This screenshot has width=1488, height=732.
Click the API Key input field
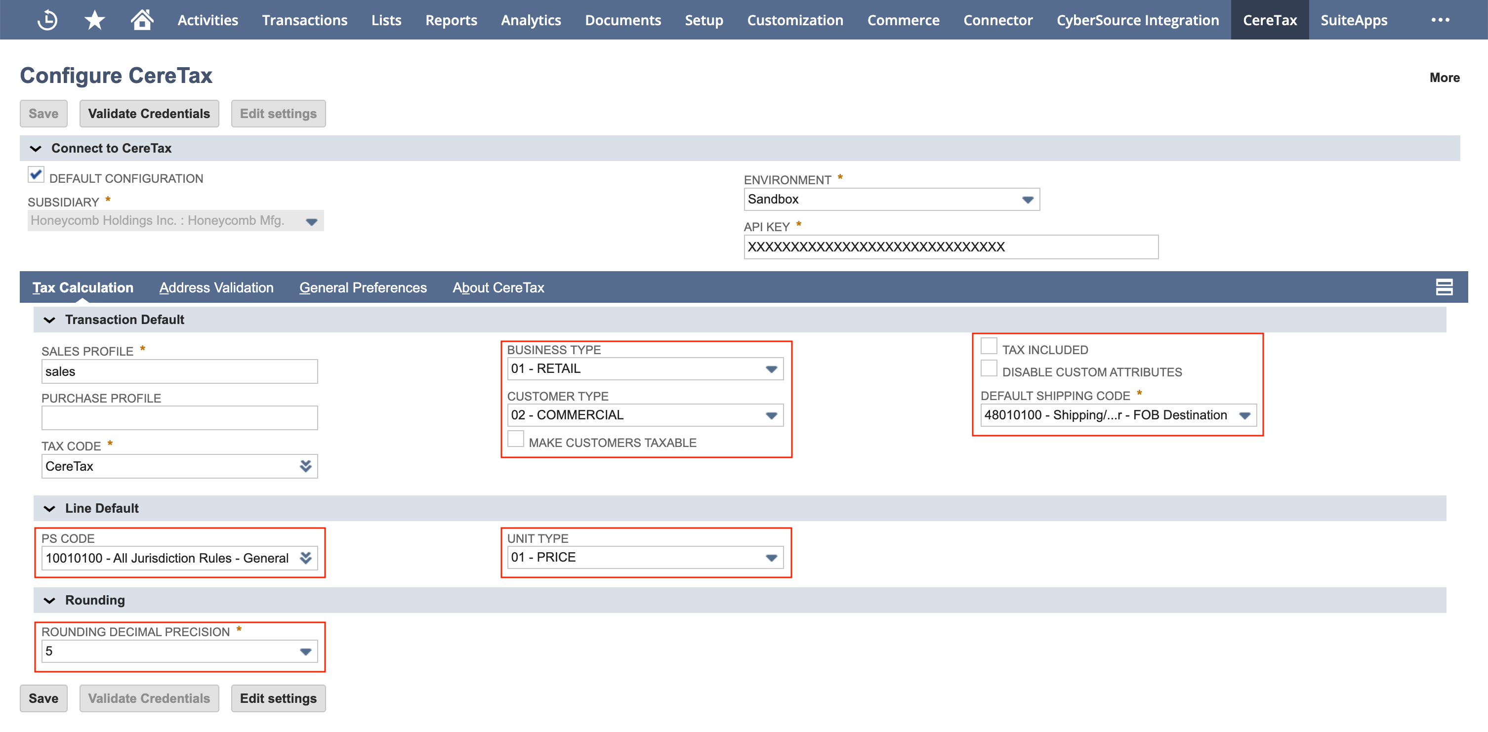pos(951,247)
